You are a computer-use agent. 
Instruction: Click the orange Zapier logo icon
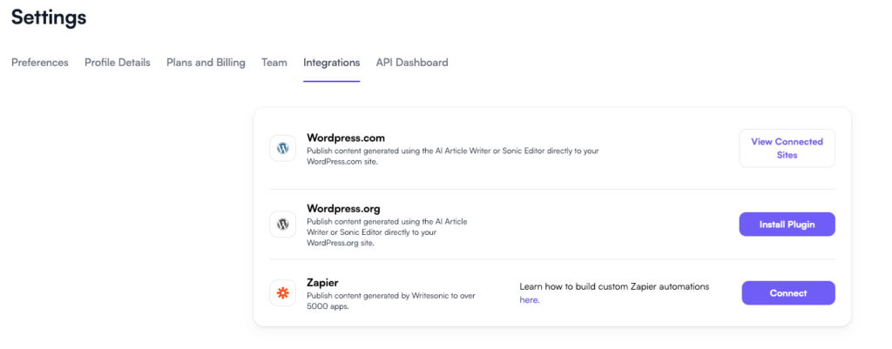(x=283, y=293)
